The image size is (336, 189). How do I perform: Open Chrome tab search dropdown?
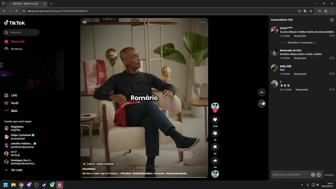click(3, 3)
